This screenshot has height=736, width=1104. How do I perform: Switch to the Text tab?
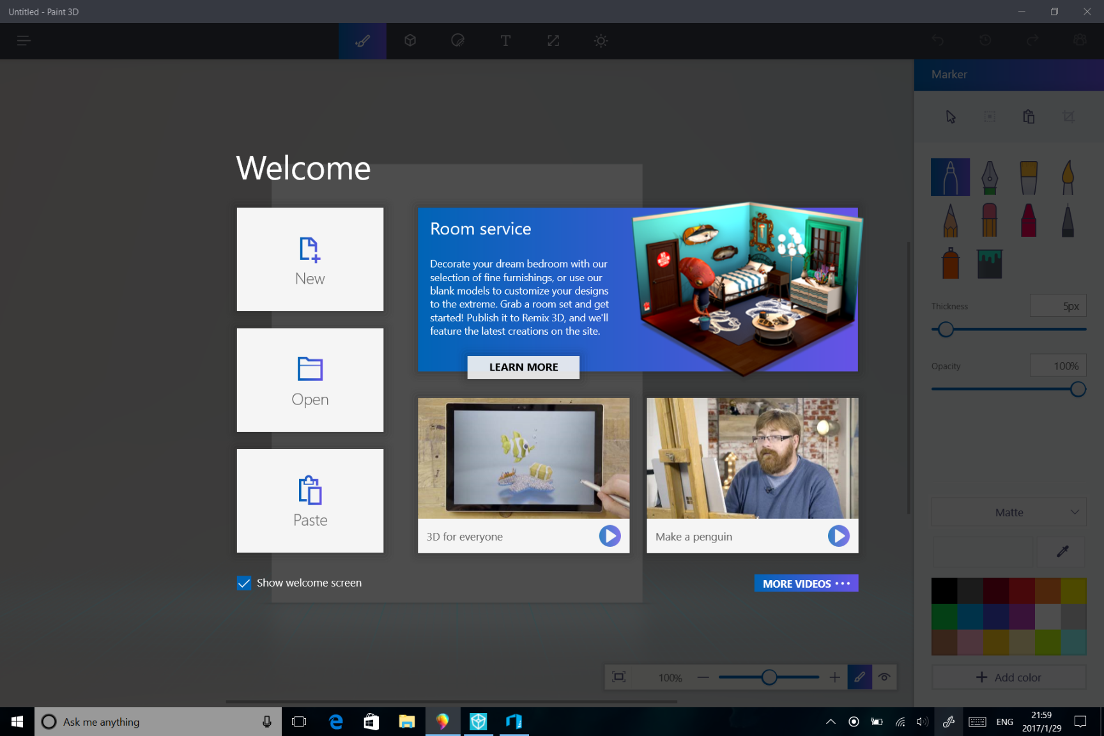click(x=505, y=41)
